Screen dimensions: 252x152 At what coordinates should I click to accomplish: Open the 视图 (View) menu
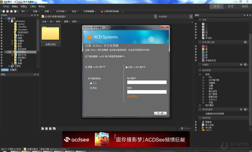(24, 6)
